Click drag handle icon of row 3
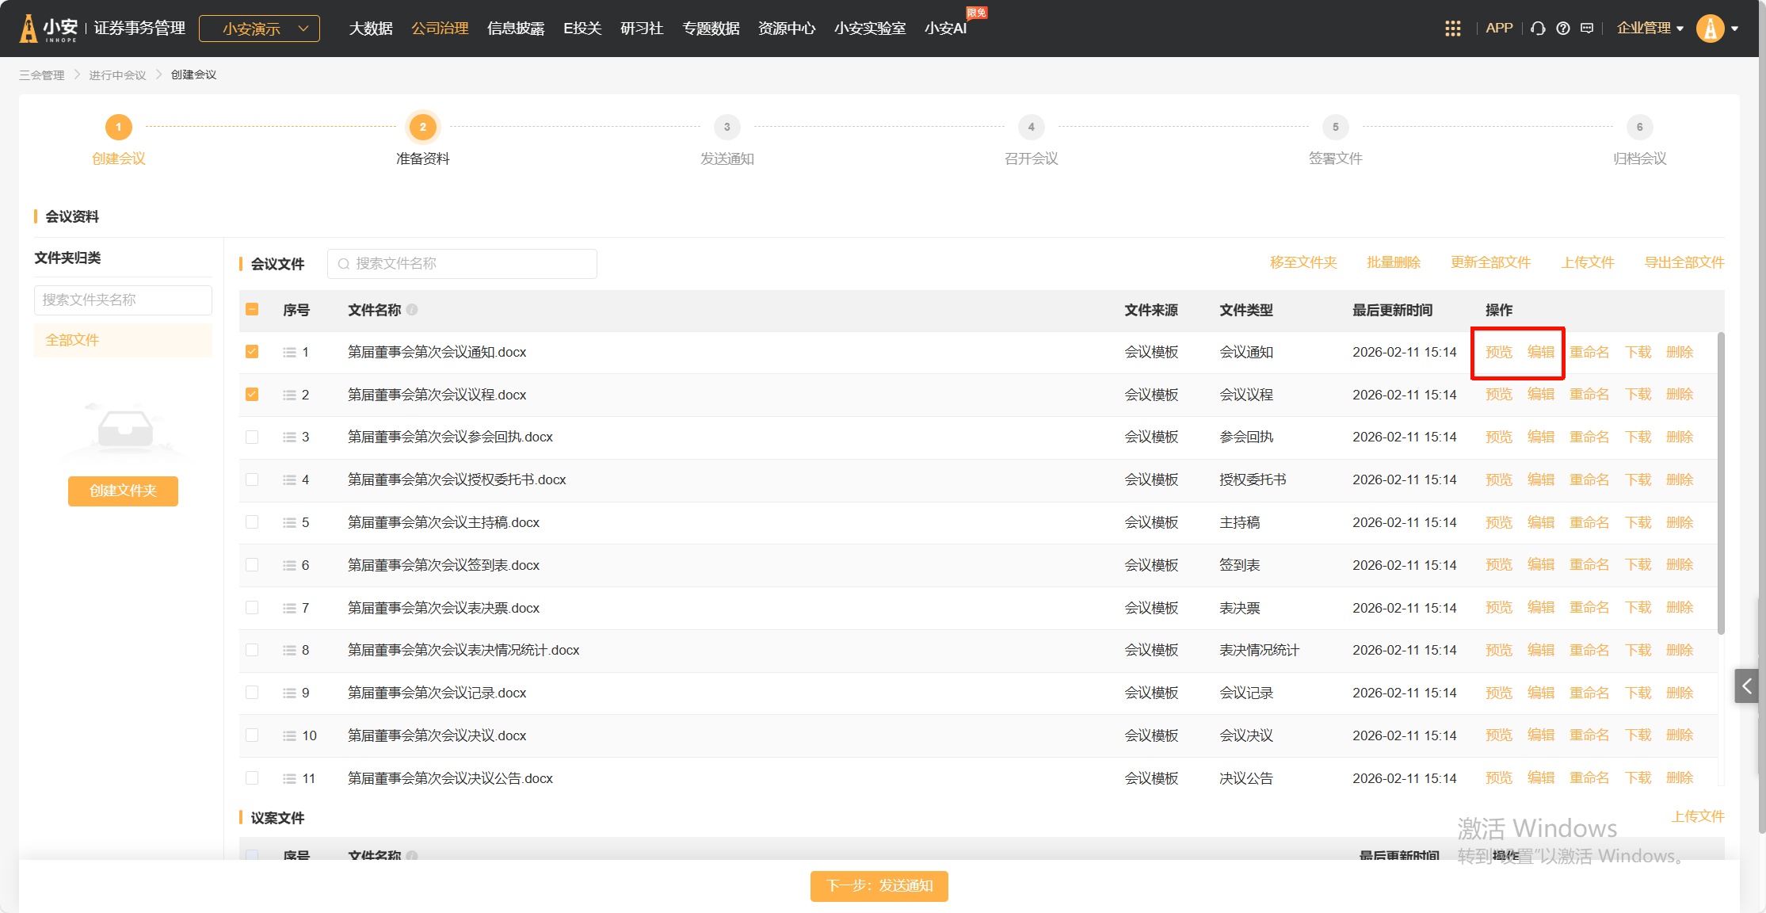This screenshot has width=1766, height=913. tap(289, 437)
